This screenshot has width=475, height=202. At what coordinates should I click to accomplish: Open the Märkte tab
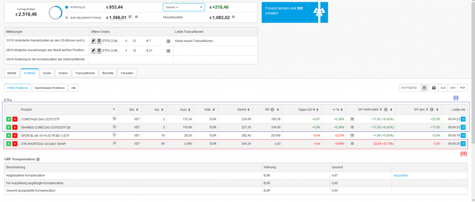point(12,73)
